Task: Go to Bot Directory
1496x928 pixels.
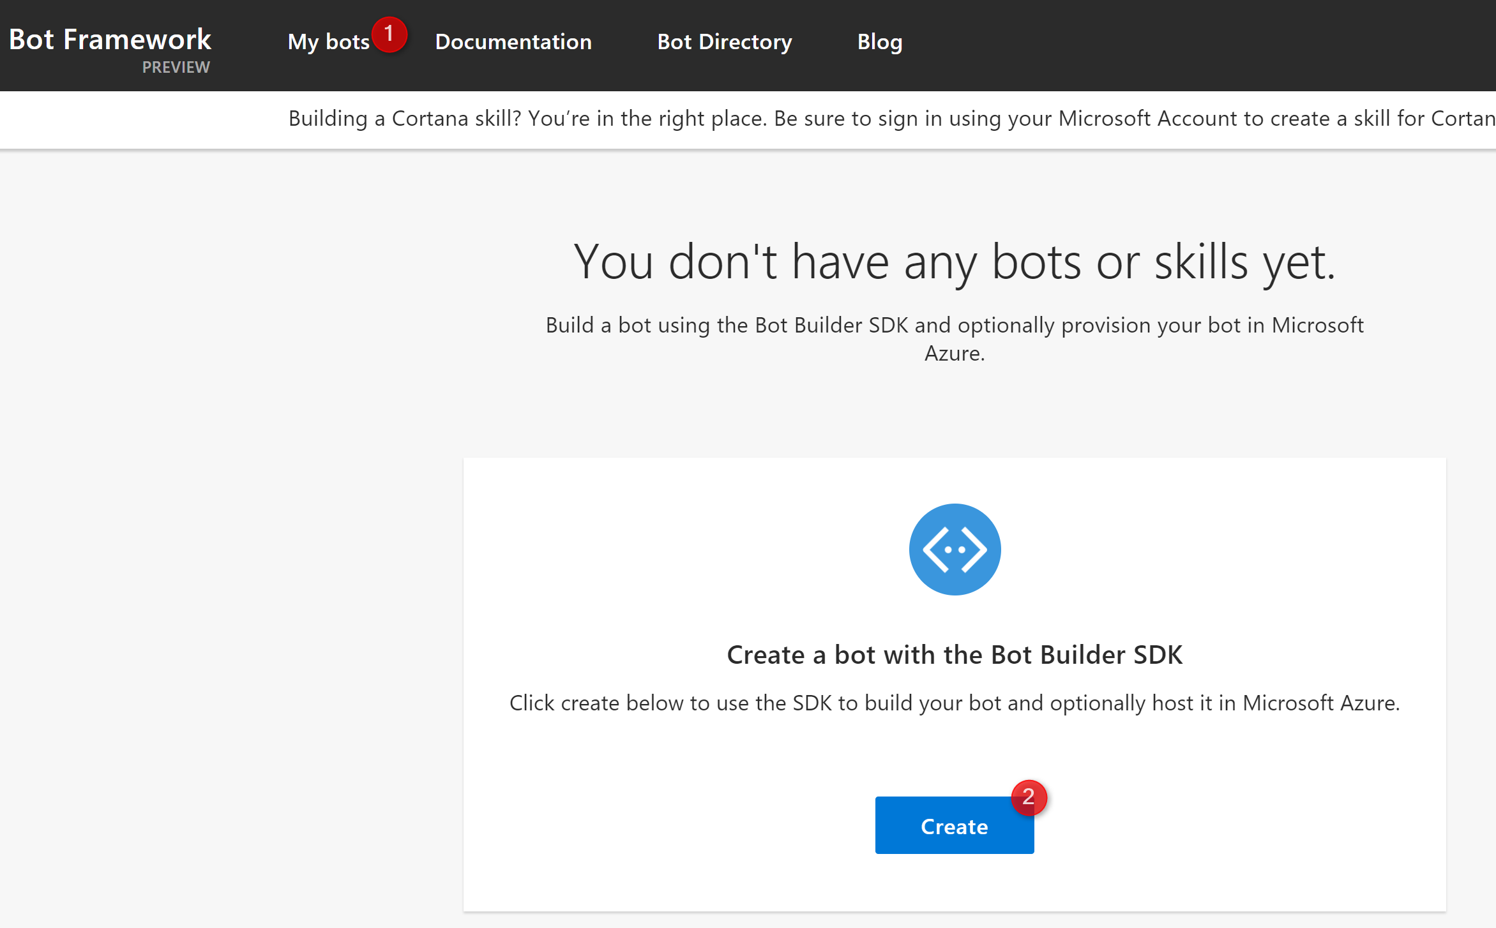Action: (x=725, y=42)
